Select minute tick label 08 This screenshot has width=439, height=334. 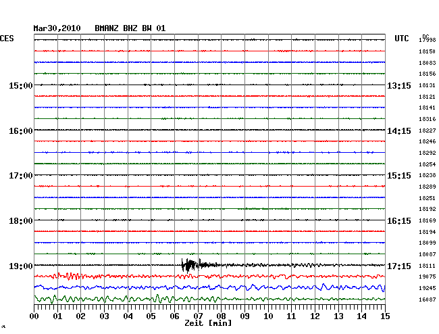click(221, 316)
